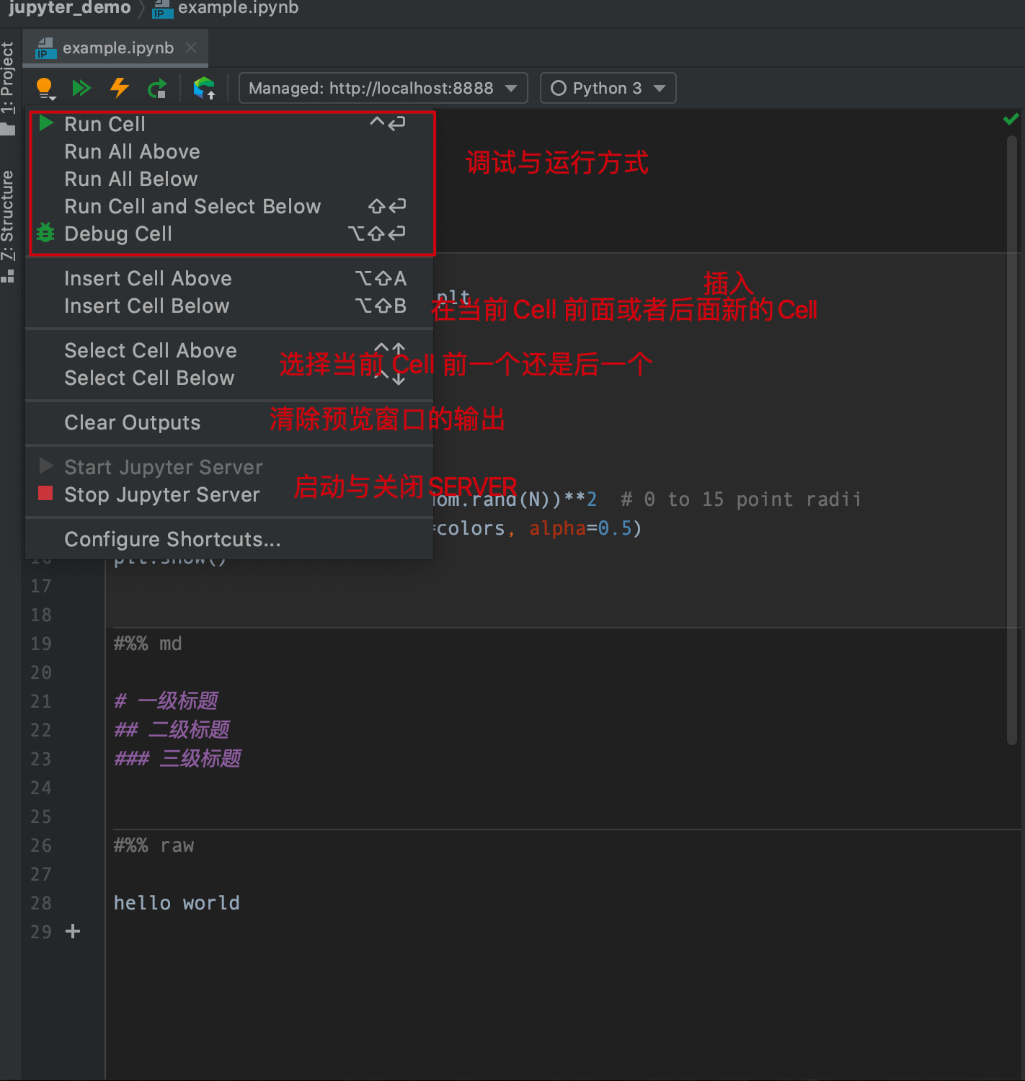Choose Insert Cell Below
Screen dimensions: 1025x1081
[x=229, y=306]
